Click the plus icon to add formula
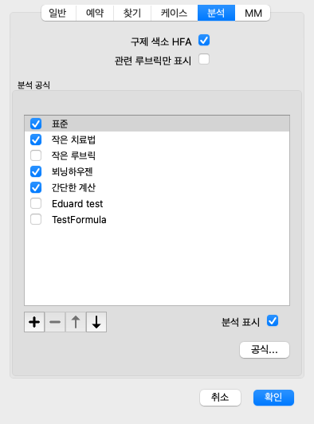 34,322
